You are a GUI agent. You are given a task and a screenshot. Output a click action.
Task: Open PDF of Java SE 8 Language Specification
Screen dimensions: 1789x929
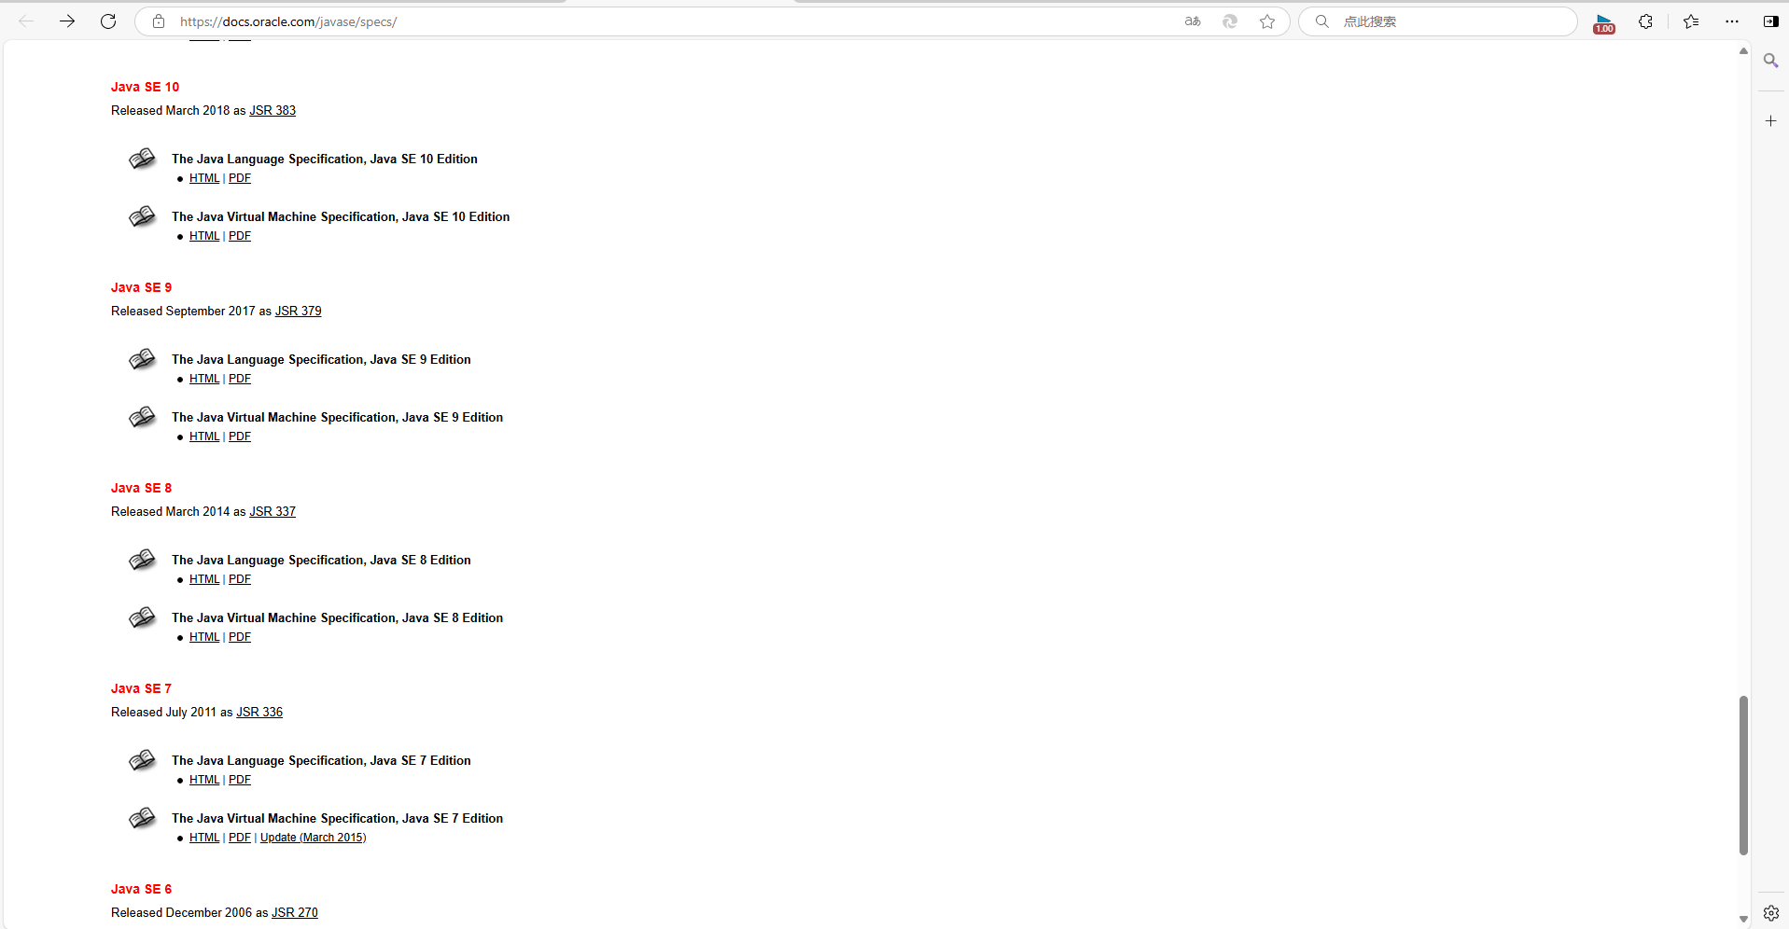pyautogui.click(x=240, y=579)
